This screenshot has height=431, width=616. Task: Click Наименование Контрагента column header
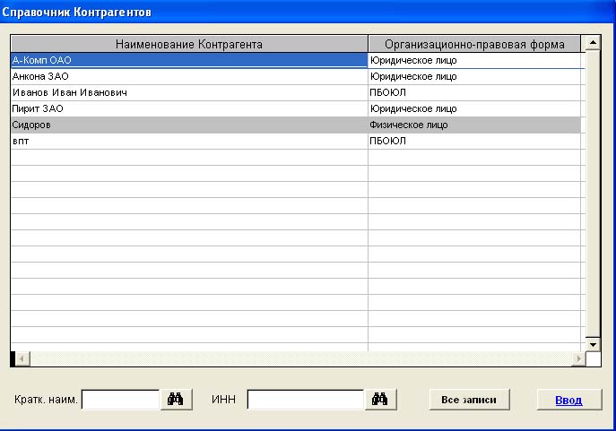[189, 44]
